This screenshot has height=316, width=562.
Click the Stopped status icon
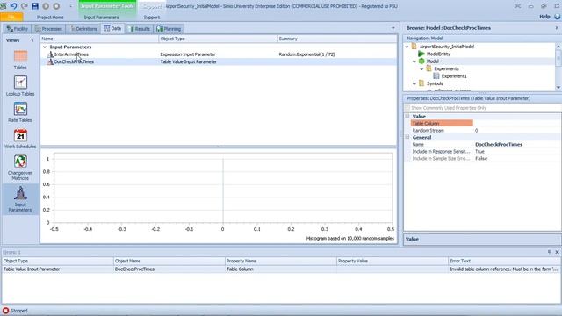point(5,311)
